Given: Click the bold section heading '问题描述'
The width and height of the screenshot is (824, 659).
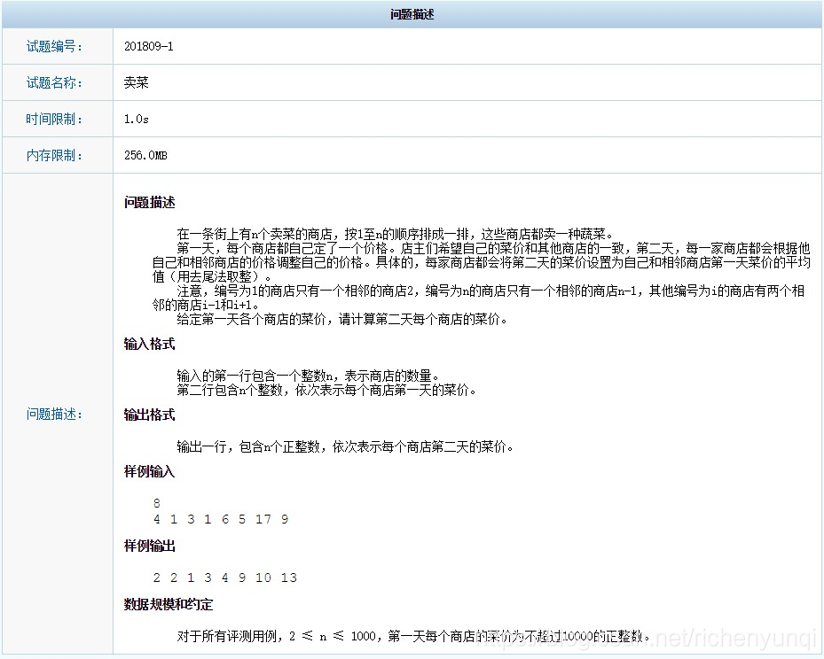Looking at the screenshot, I should [150, 203].
